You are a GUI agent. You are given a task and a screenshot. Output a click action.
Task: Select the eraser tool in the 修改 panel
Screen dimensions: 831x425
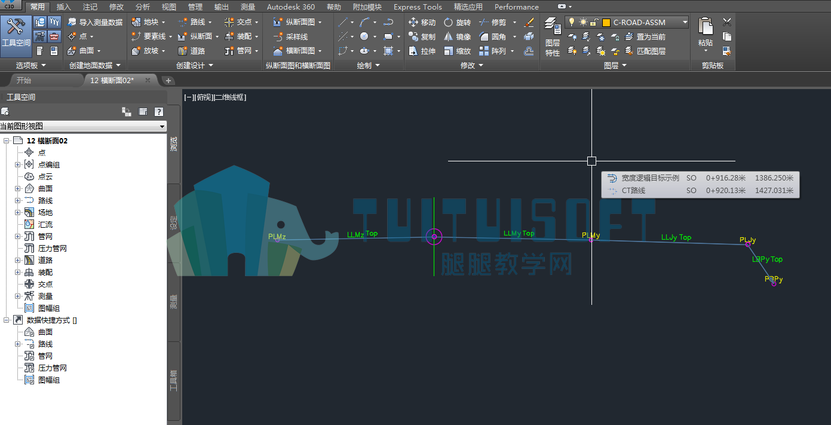point(529,22)
